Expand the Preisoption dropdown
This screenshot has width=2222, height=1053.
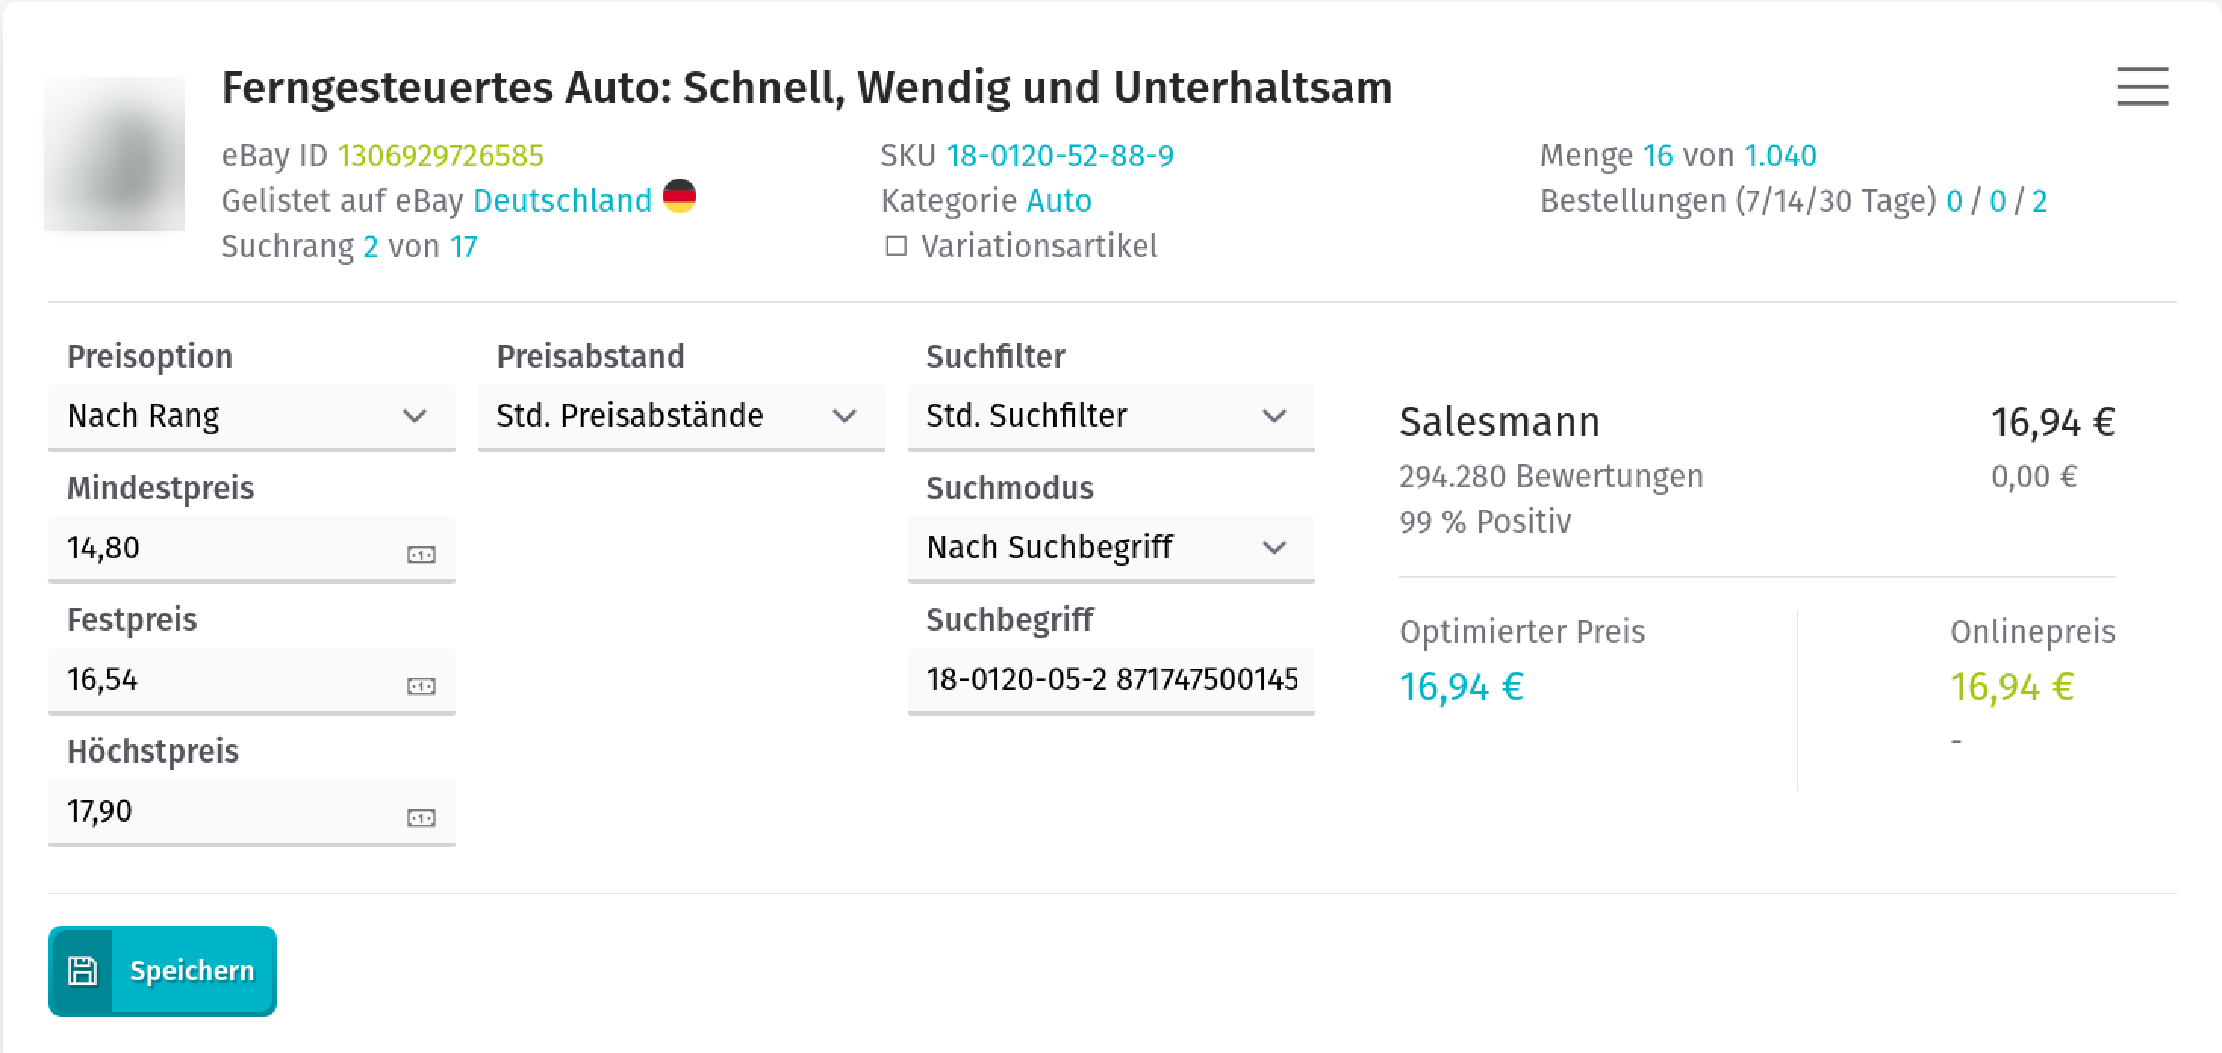(x=252, y=417)
